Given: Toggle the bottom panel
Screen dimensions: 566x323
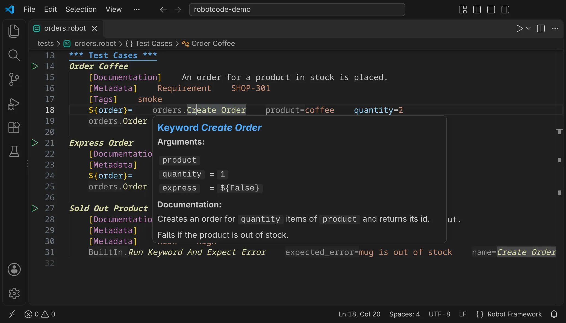Looking at the screenshot, I should coord(491,10).
